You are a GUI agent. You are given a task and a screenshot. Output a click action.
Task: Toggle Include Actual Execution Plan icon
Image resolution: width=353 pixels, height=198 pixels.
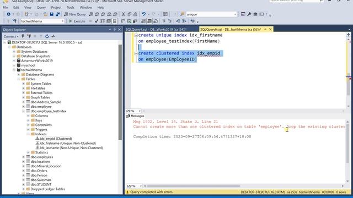click(x=122, y=21)
